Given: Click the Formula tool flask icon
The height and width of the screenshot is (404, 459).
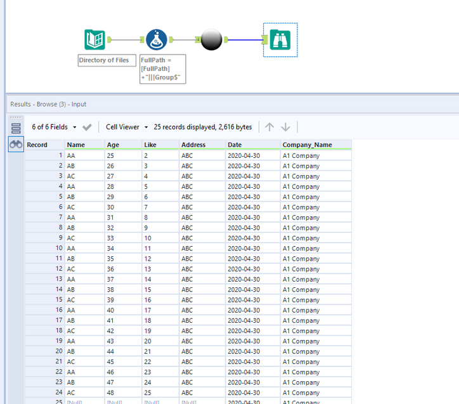Looking at the screenshot, I should point(156,40).
